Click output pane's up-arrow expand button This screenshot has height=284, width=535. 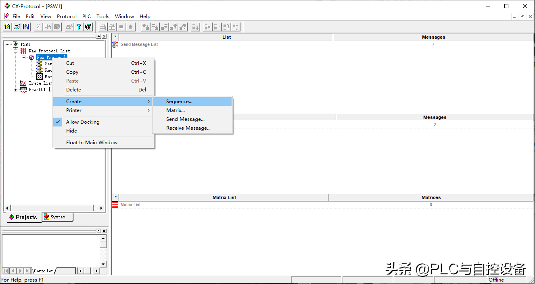(99, 231)
